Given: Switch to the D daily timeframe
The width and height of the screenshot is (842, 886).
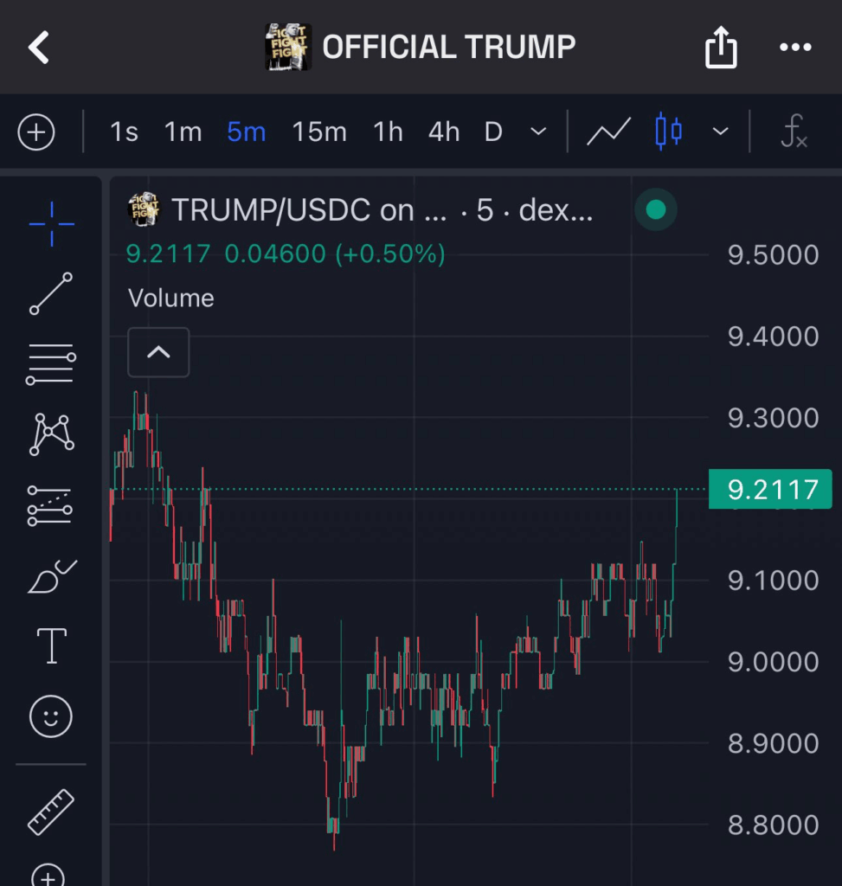Looking at the screenshot, I should [493, 132].
